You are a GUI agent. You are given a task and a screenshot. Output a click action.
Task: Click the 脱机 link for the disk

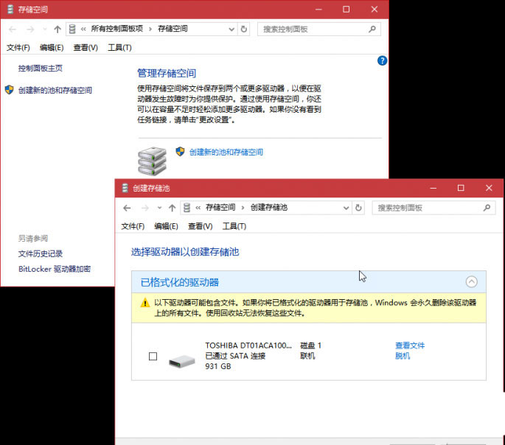(x=403, y=356)
